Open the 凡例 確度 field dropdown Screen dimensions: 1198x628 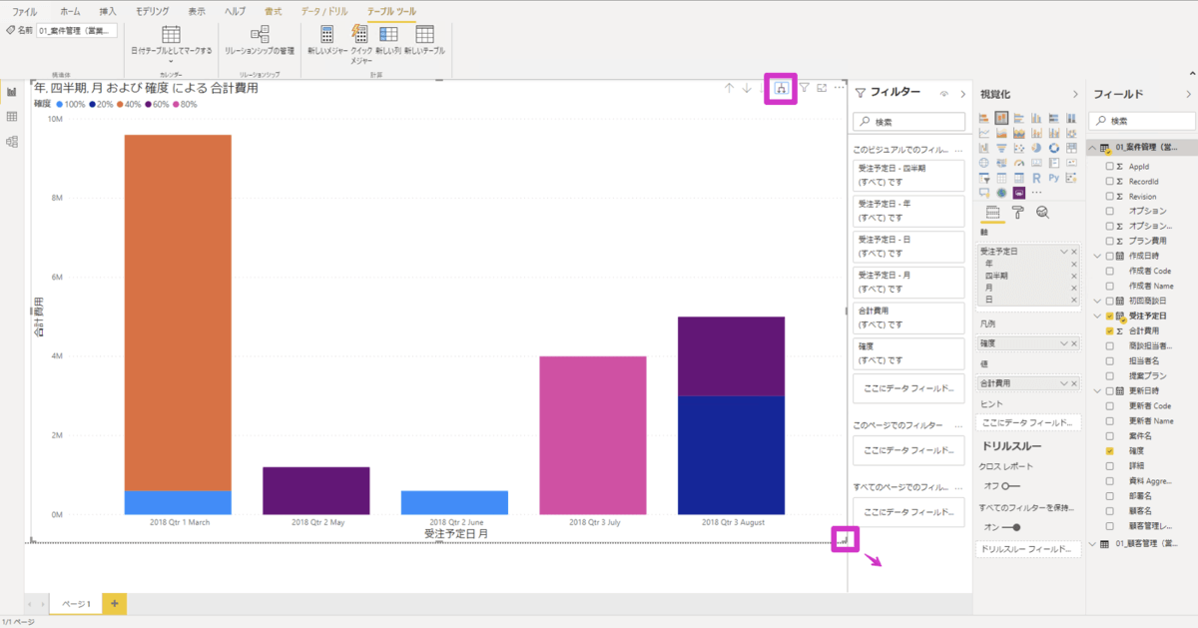tap(1064, 342)
